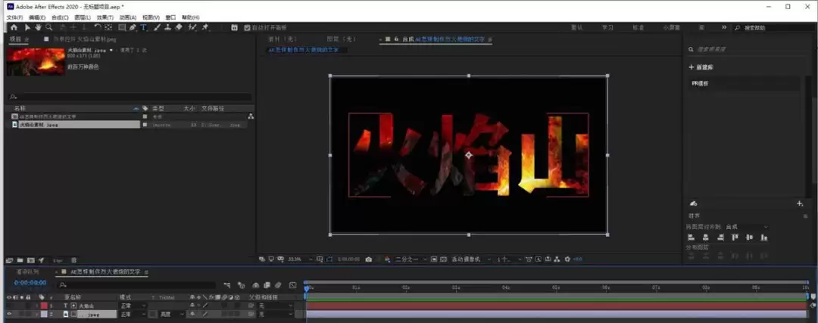
Task: Open the view layout 1个 dropdown
Action: pos(509,259)
